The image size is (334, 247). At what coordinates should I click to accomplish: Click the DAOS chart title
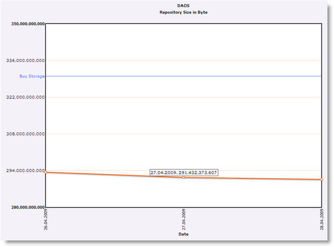pos(183,5)
